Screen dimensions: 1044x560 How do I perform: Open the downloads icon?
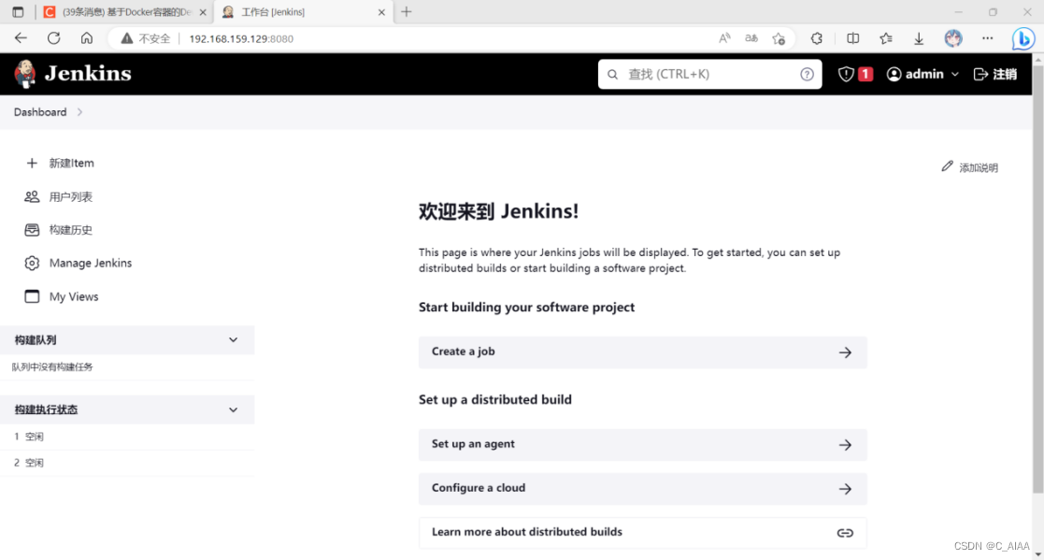tap(919, 38)
